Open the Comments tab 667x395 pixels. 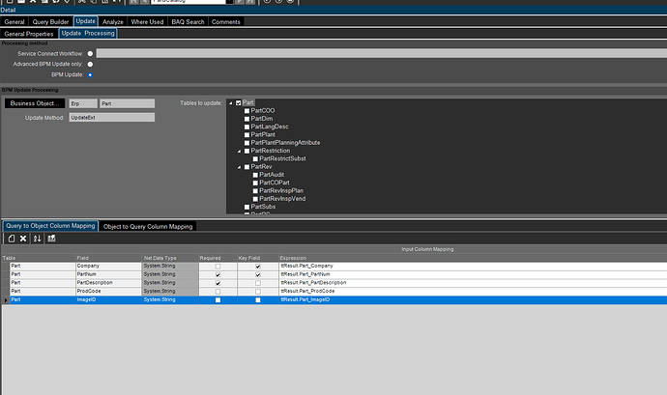pos(226,21)
